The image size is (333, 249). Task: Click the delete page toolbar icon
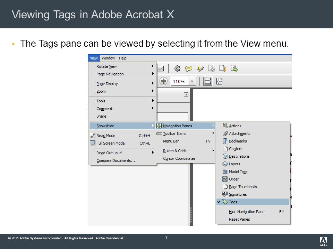[x=211, y=68]
